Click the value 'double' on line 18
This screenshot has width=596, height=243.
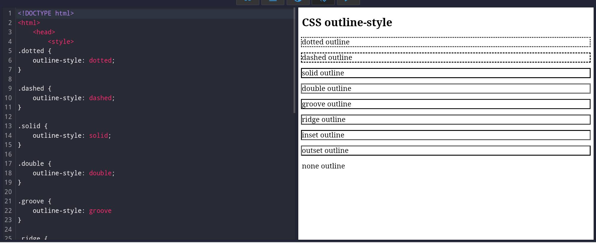click(x=100, y=173)
